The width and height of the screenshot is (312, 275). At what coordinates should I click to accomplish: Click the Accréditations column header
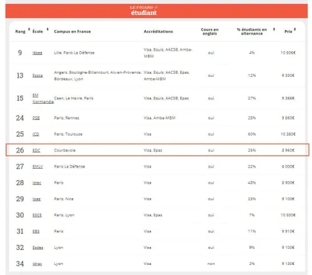pyautogui.click(x=158, y=31)
